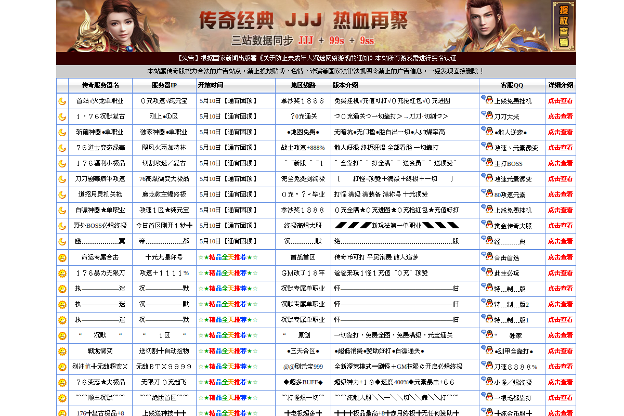The width and height of the screenshot is (624, 416).
Task: Click the 【公告】实名认证 notice bar
Action: pos(316,58)
